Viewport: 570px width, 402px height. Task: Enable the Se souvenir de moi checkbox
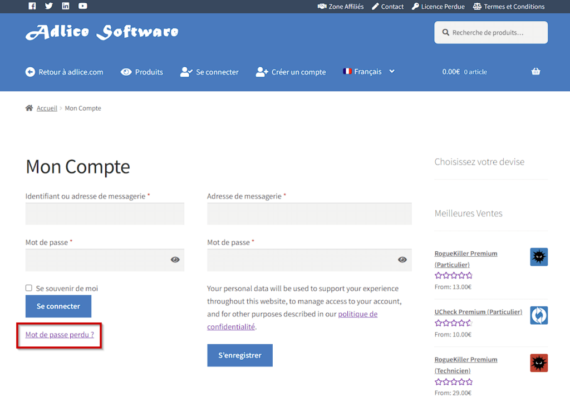[29, 288]
